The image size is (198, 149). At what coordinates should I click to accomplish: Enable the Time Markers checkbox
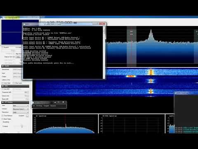[2, 116]
